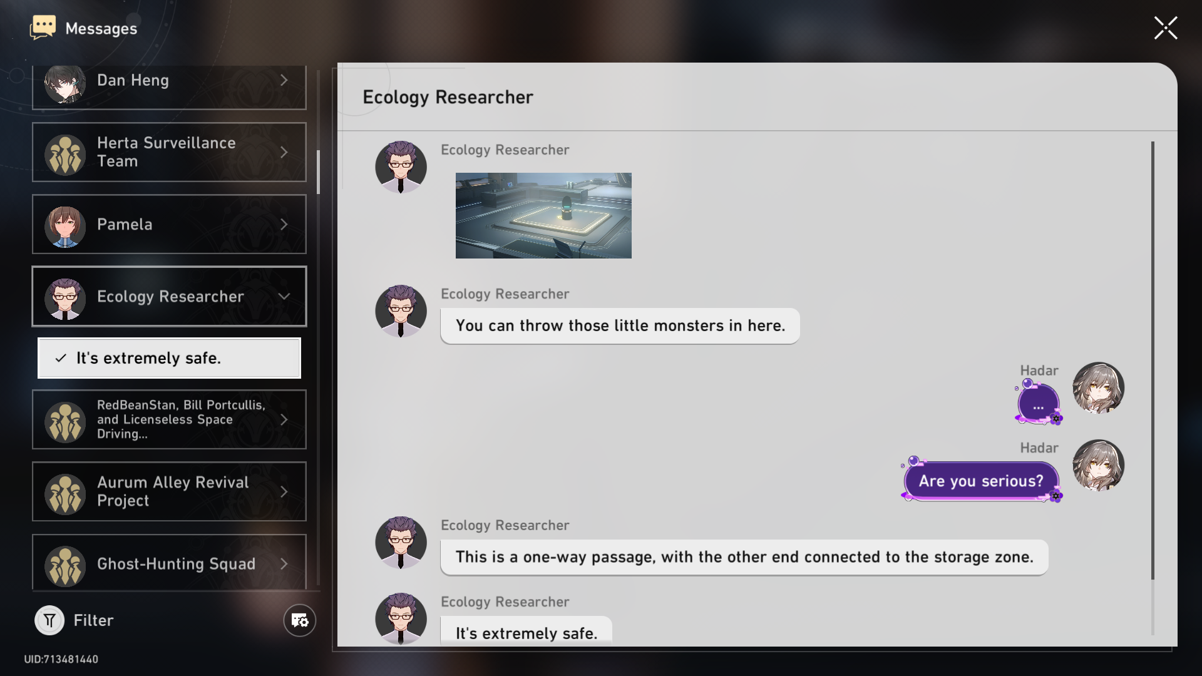Click the "Are you serious?" message bubble
1202x676 pixels.
[980, 481]
